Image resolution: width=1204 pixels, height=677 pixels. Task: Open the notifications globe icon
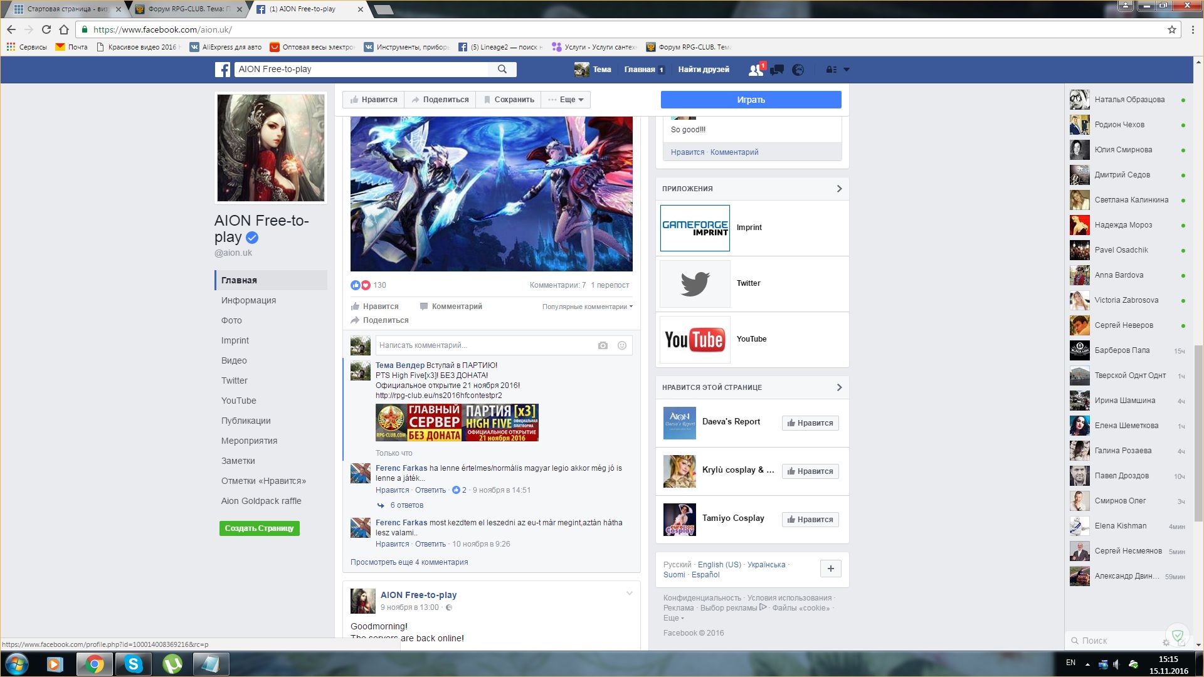(798, 70)
